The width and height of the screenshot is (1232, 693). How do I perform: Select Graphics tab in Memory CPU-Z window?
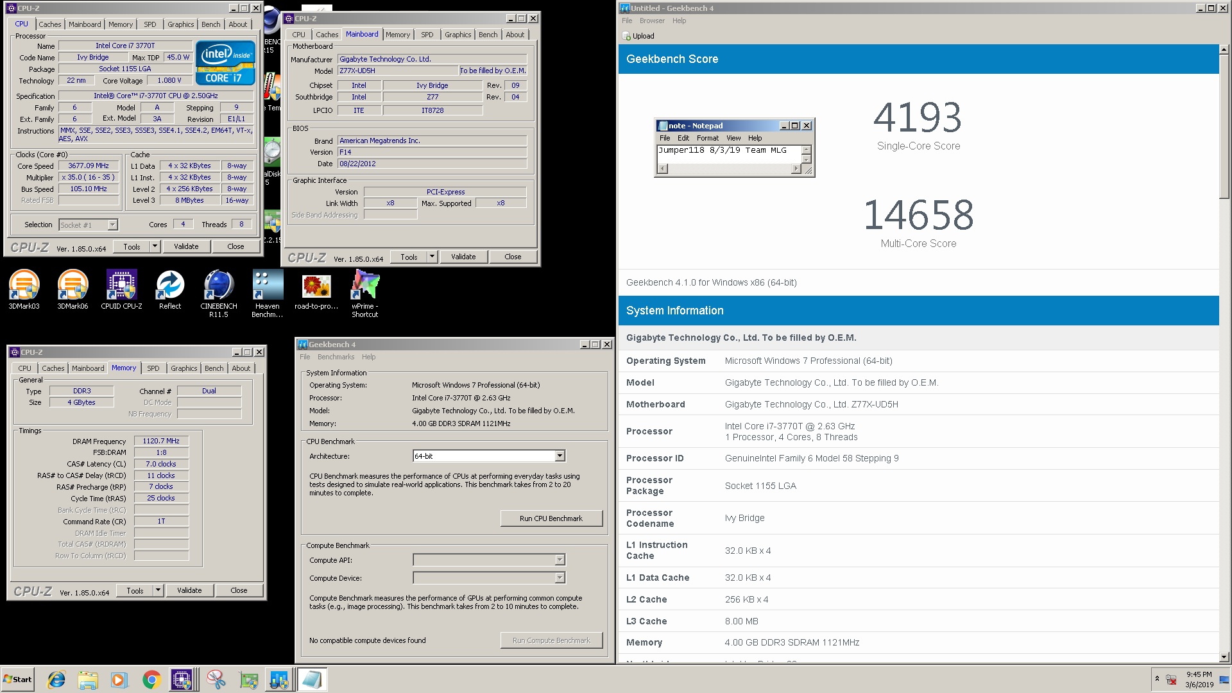tap(184, 368)
